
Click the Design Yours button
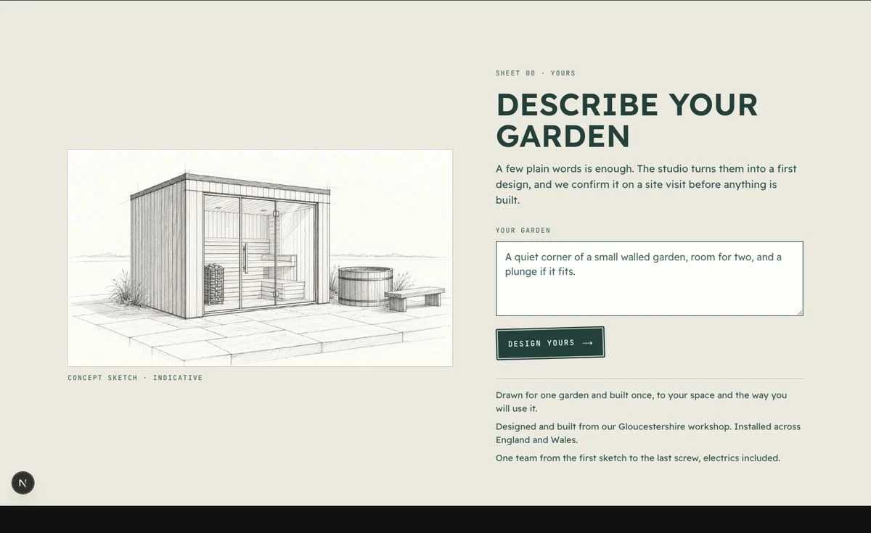(x=550, y=343)
